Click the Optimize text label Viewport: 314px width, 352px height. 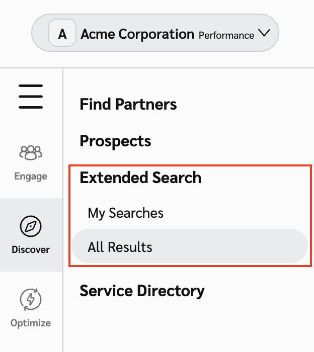(31, 323)
